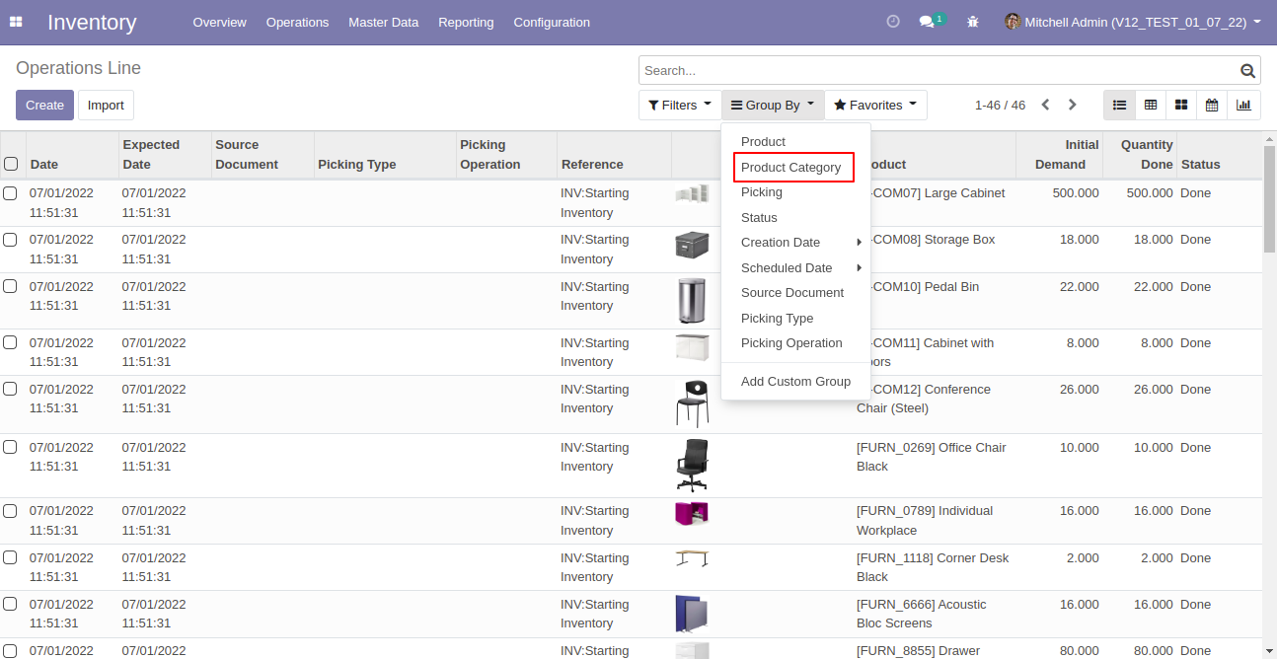Go to previous page of records

tap(1046, 105)
